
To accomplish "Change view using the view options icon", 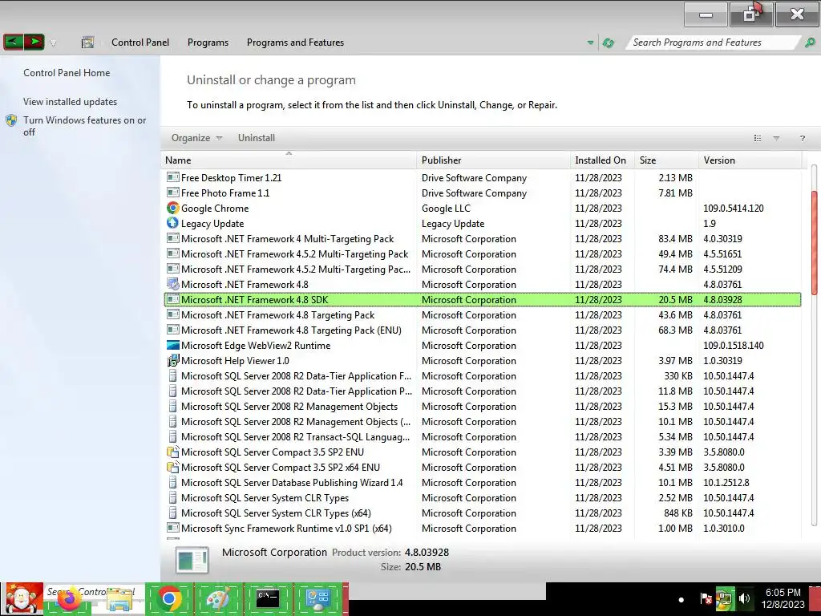I will [x=757, y=138].
